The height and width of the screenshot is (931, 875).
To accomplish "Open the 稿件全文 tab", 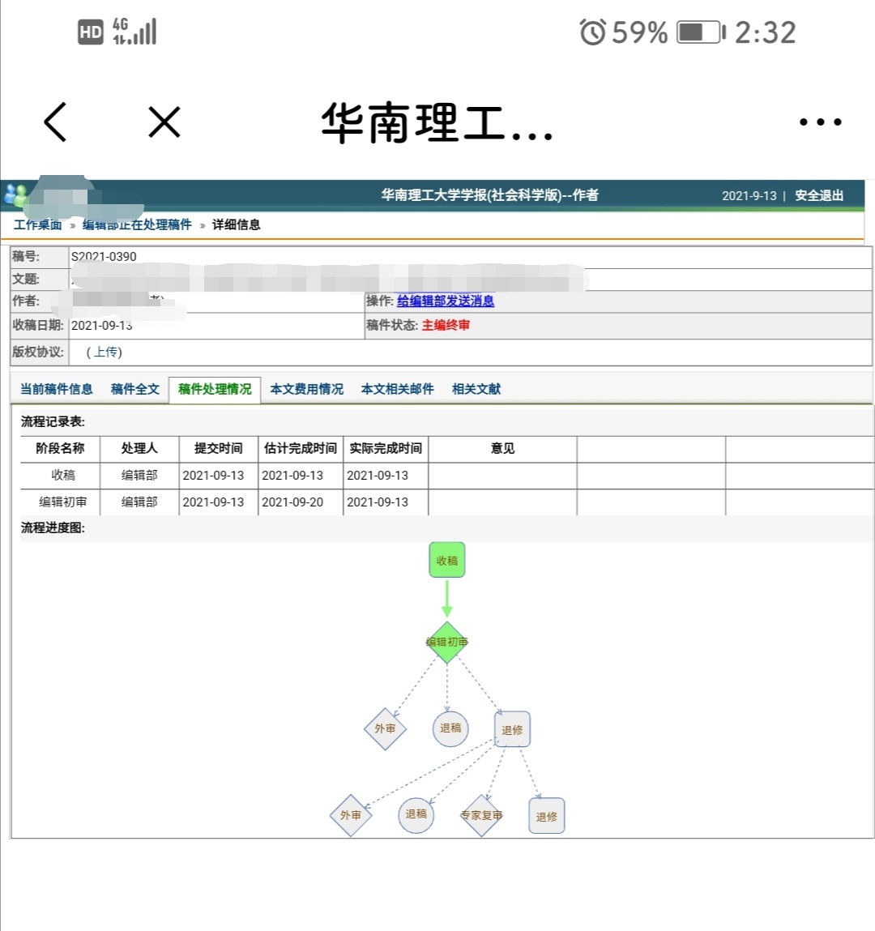I will (135, 389).
